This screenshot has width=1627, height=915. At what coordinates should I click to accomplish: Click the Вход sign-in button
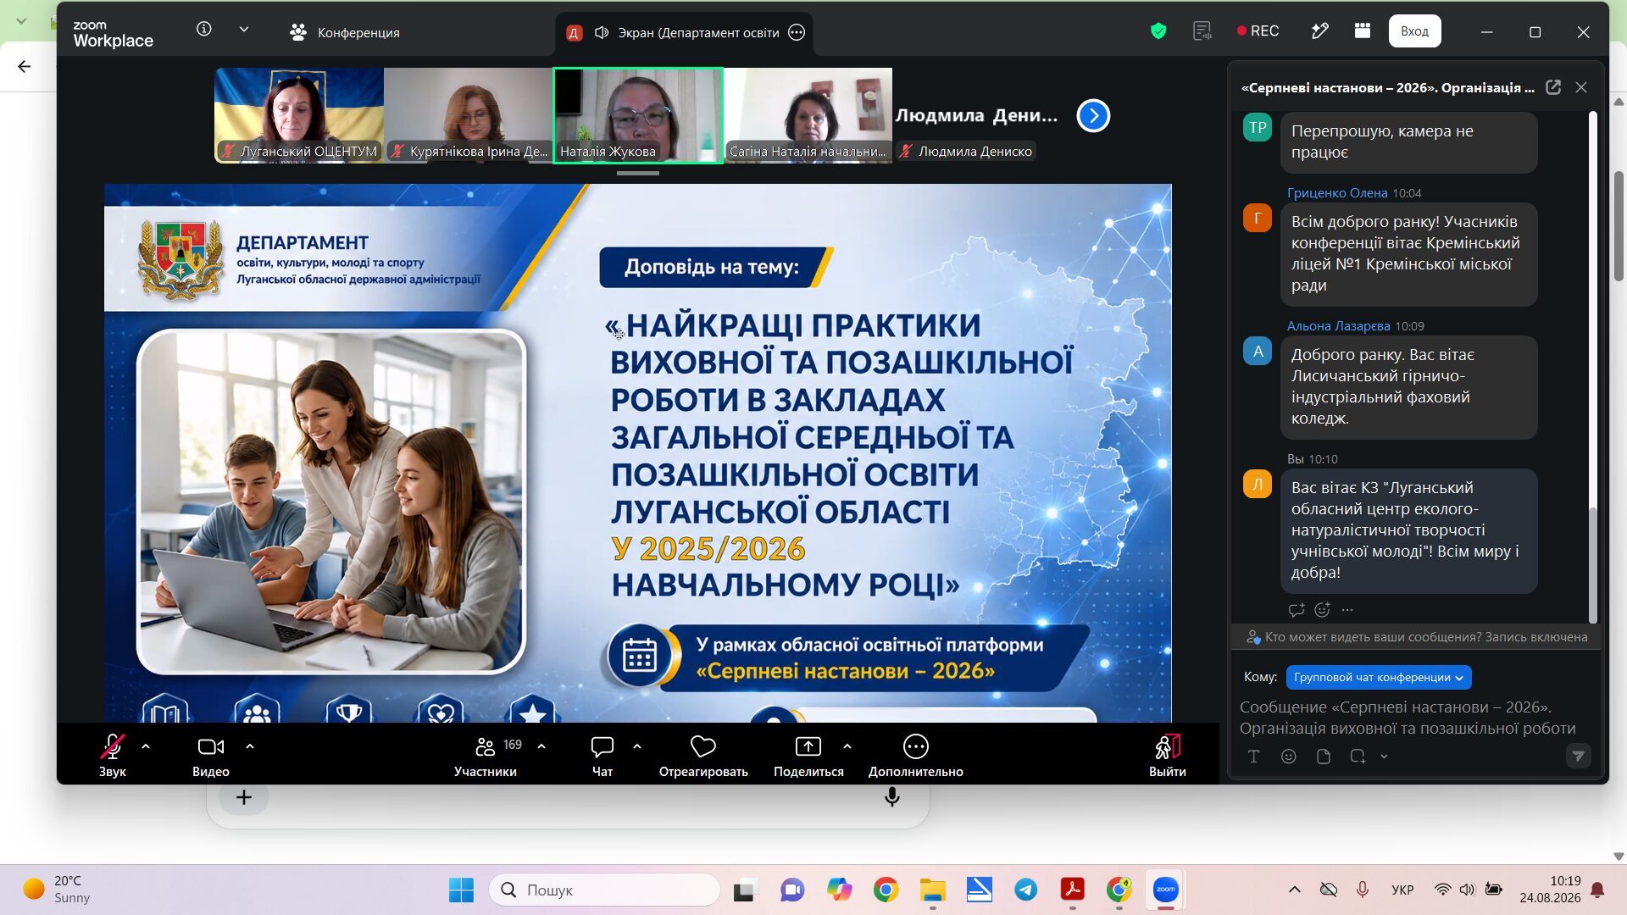click(1414, 31)
